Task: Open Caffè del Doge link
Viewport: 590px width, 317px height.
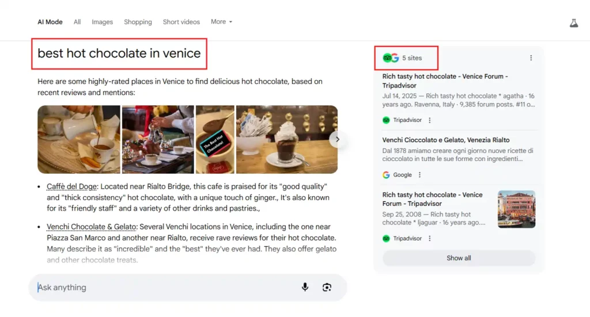Action: click(71, 186)
